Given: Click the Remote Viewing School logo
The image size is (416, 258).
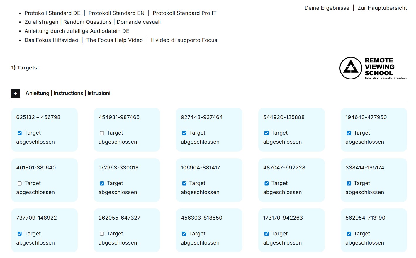Looking at the screenshot, I should pyautogui.click(x=373, y=68).
